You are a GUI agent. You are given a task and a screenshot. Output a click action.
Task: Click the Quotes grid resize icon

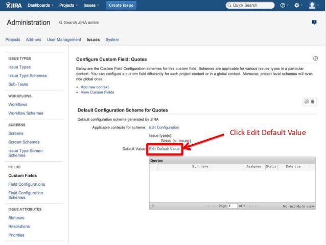tap(153, 206)
